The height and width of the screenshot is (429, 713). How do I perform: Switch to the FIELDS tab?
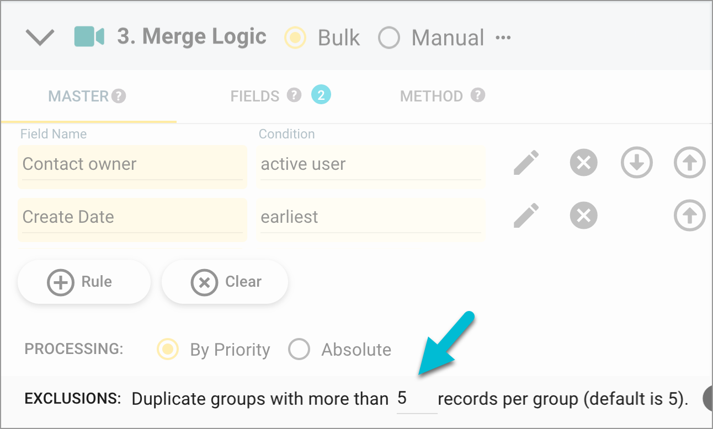coord(255,95)
